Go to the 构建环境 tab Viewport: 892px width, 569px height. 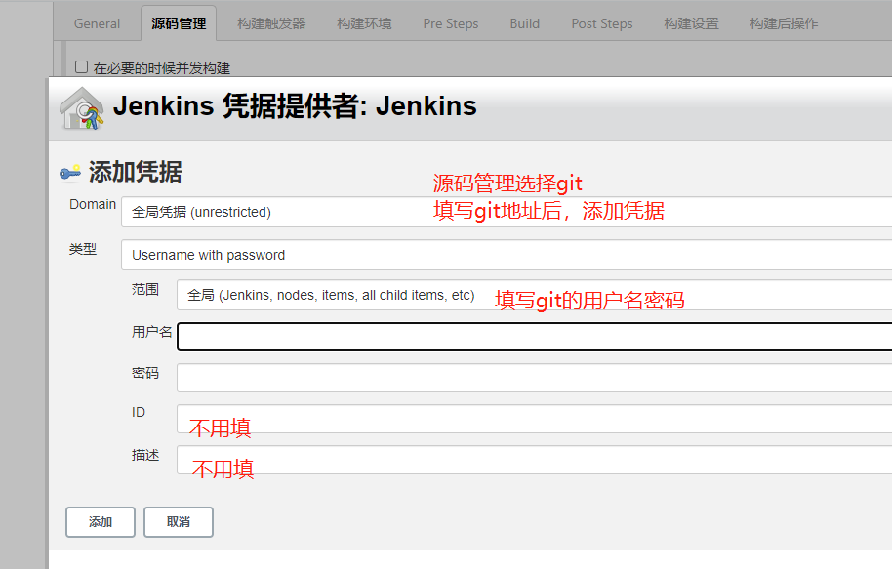364,23
